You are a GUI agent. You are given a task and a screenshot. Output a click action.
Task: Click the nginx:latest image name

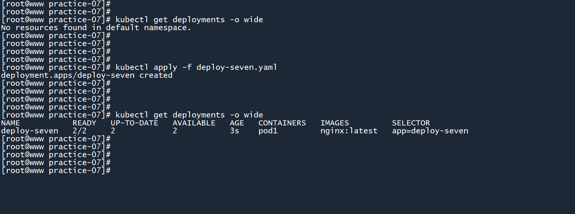(349, 131)
